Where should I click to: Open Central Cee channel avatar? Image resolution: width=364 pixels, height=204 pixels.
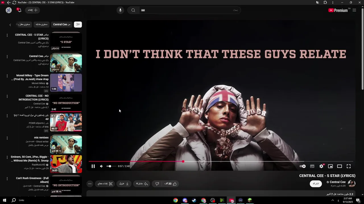coord(352,184)
